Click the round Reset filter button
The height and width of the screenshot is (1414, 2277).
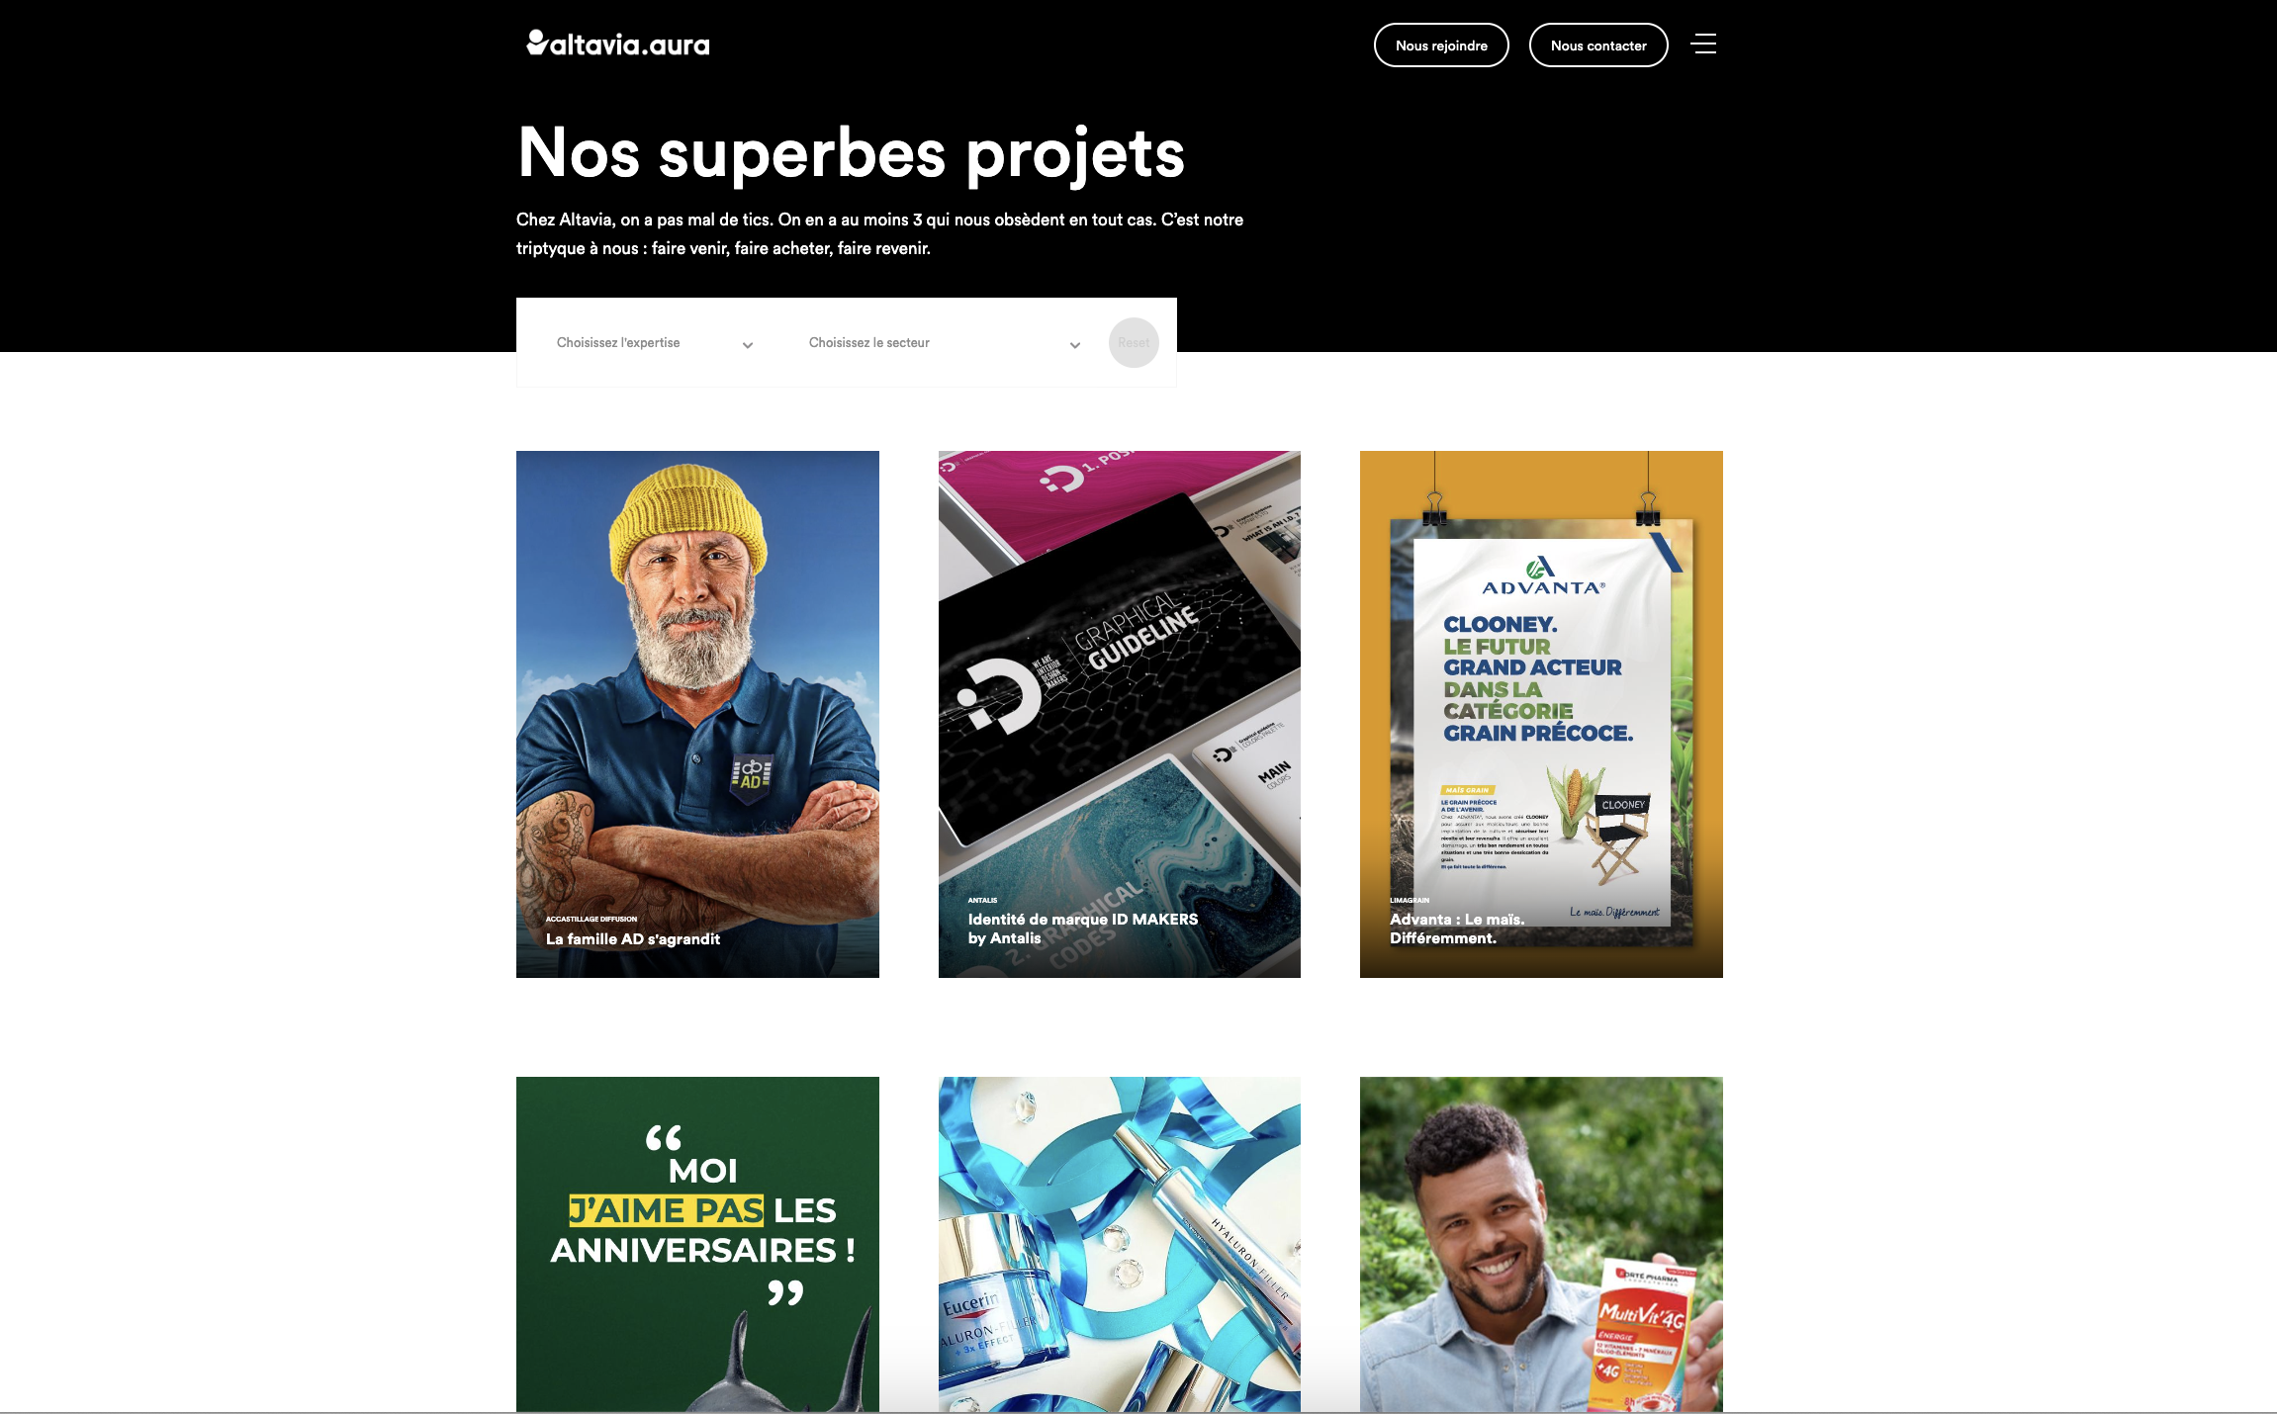pos(1134,343)
